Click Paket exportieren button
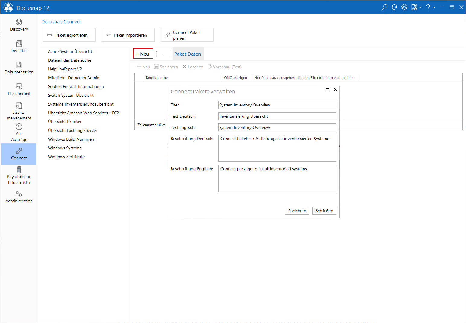The width and height of the screenshot is (466, 323). [69, 35]
